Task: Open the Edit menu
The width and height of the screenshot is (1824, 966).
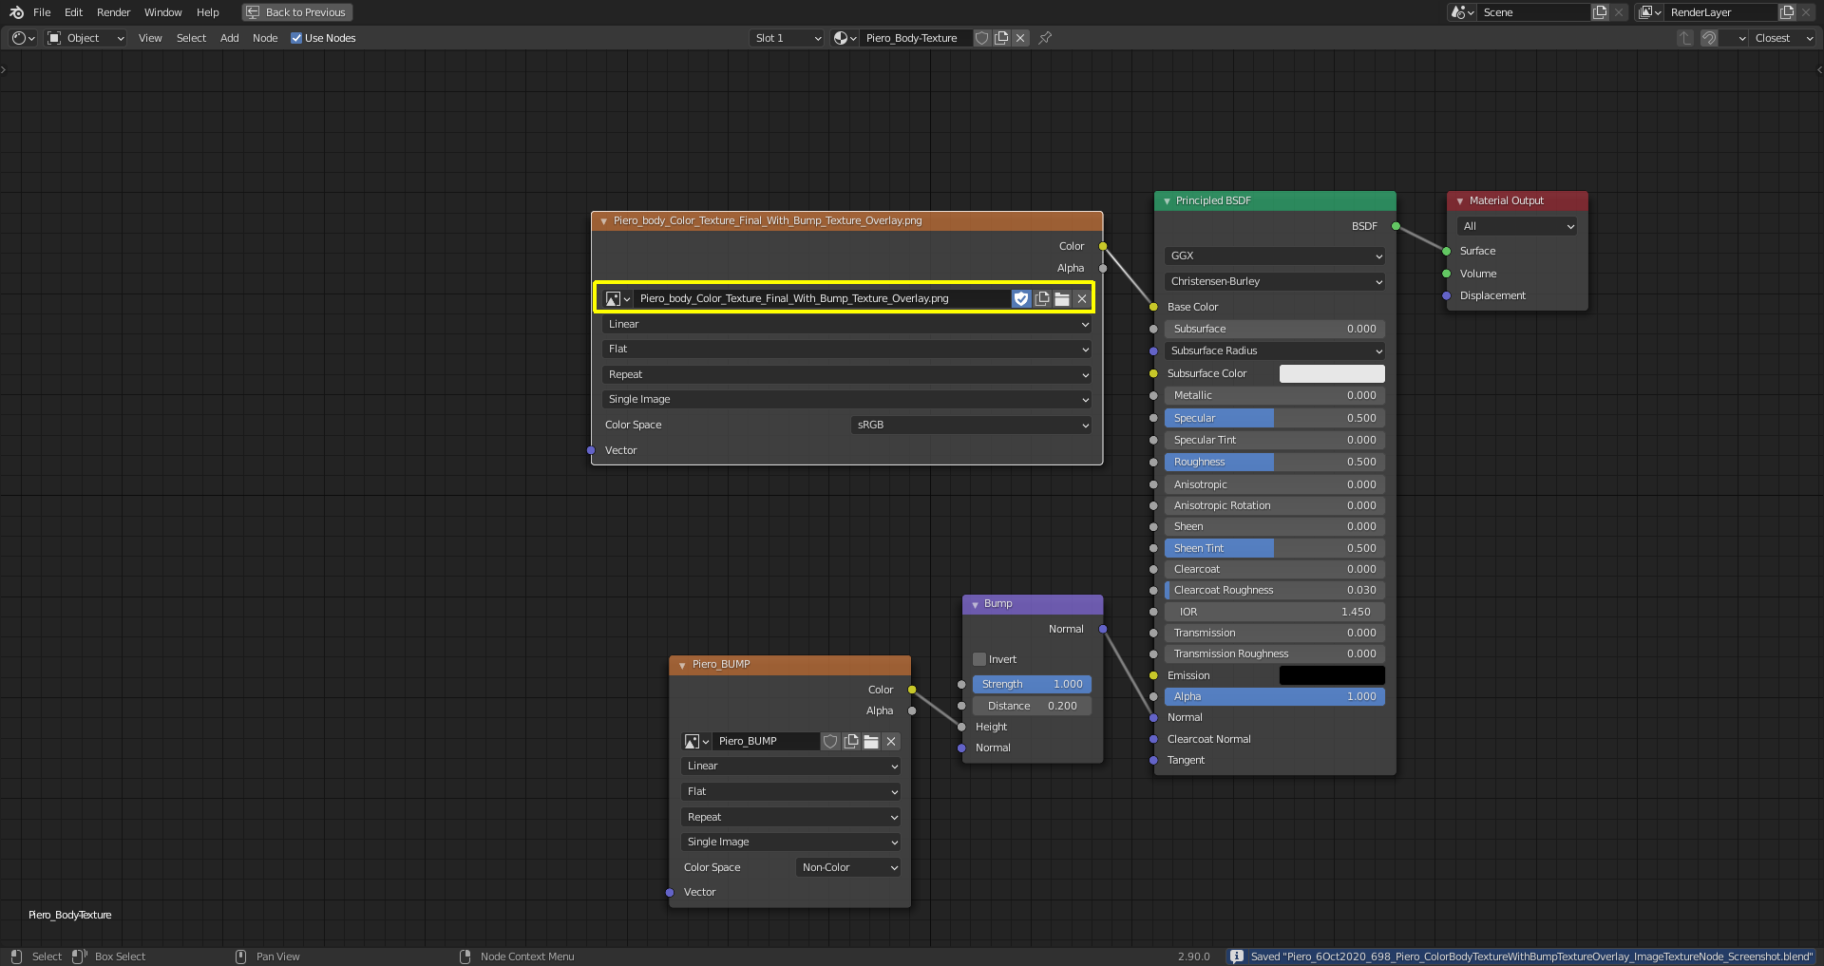Action: point(74,12)
